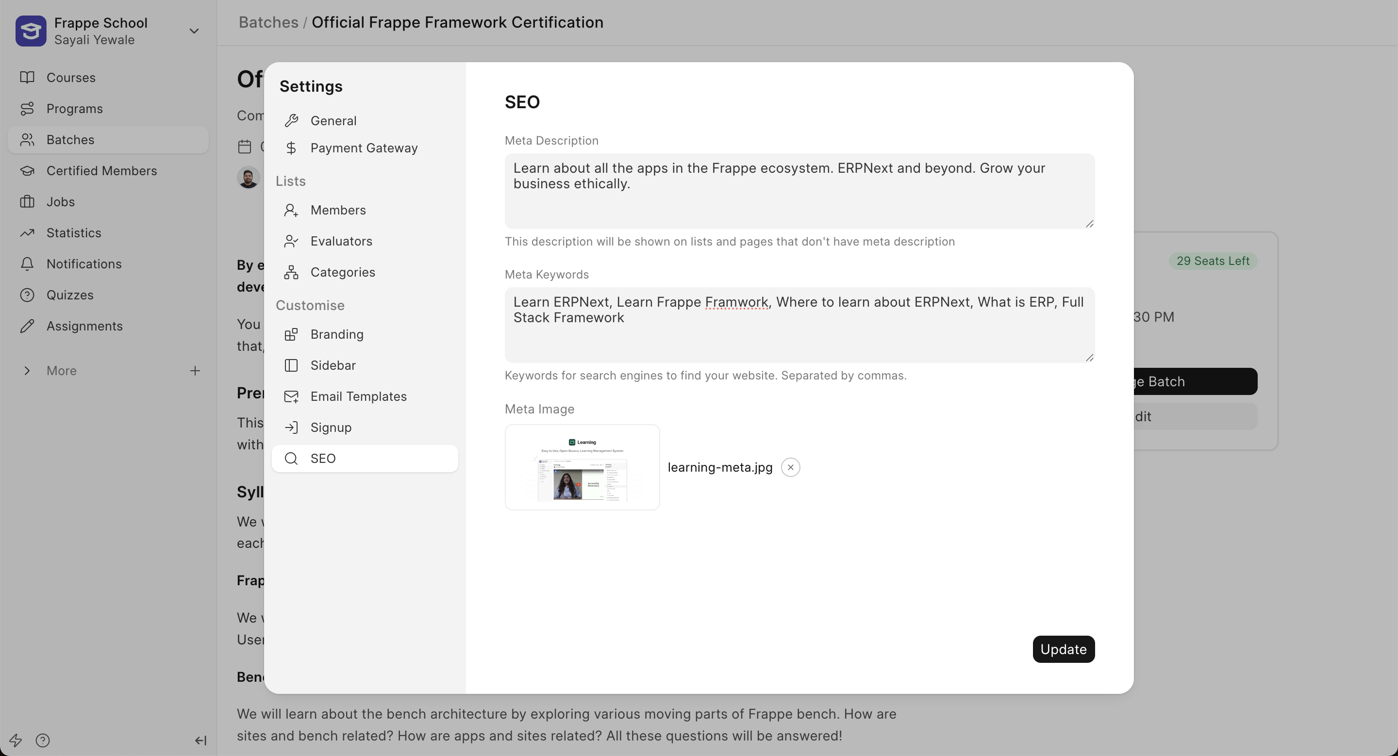Open Payment Gateway settings tab
The height and width of the screenshot is (756, 1398).
point(365,148)
